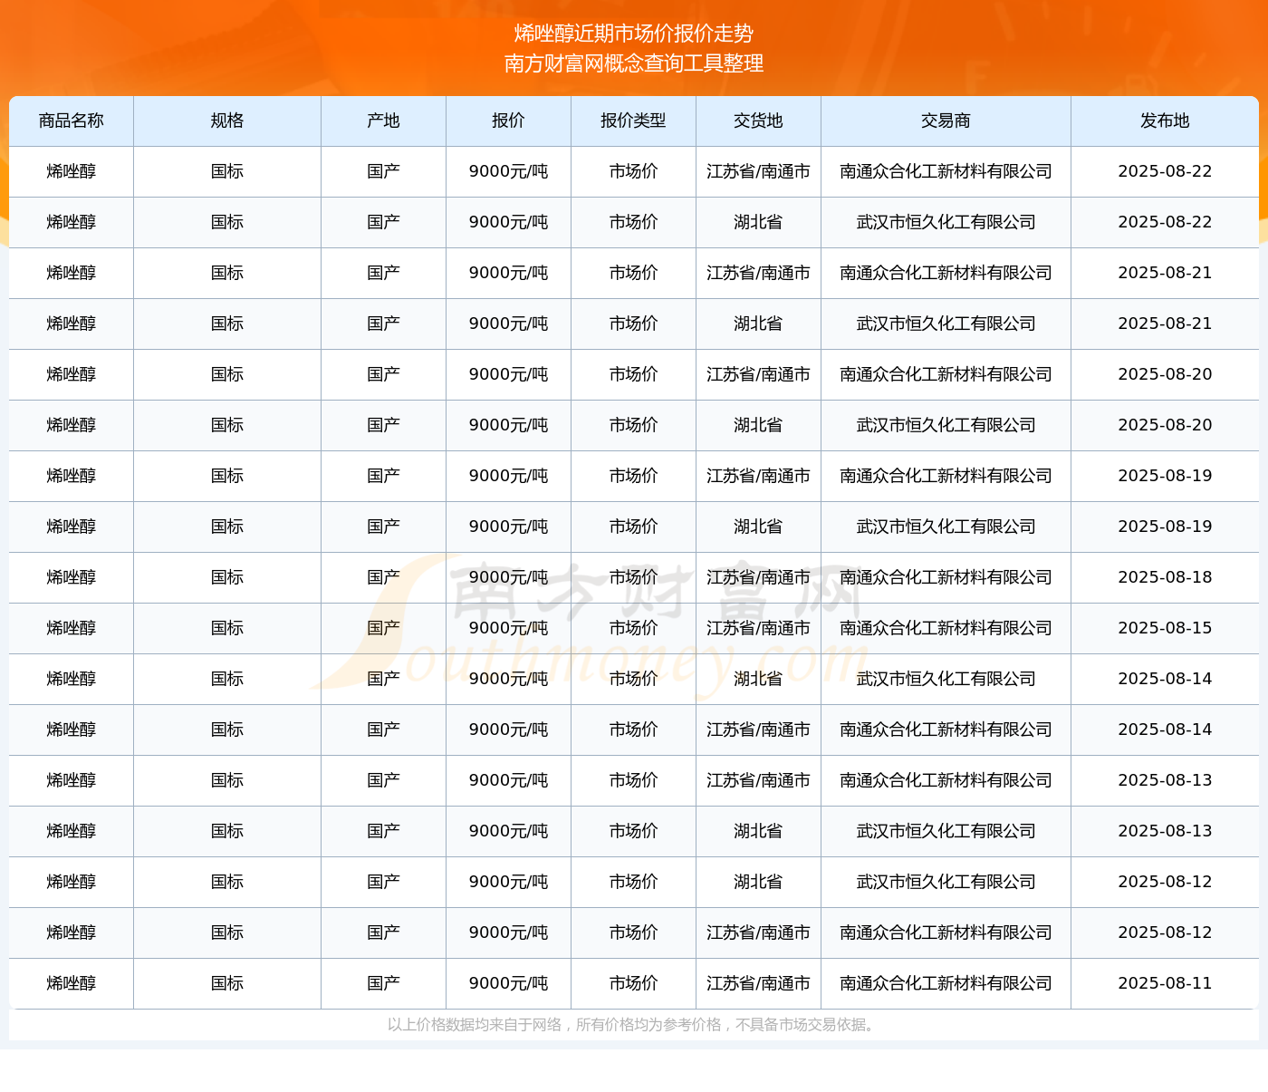
Task: Click the date cell 2025-08-15
Action: [x=1166, y=628]
